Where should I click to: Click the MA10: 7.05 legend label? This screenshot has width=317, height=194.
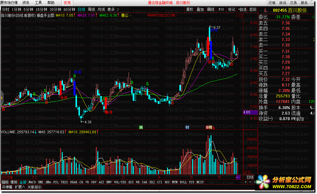(64, 15)
